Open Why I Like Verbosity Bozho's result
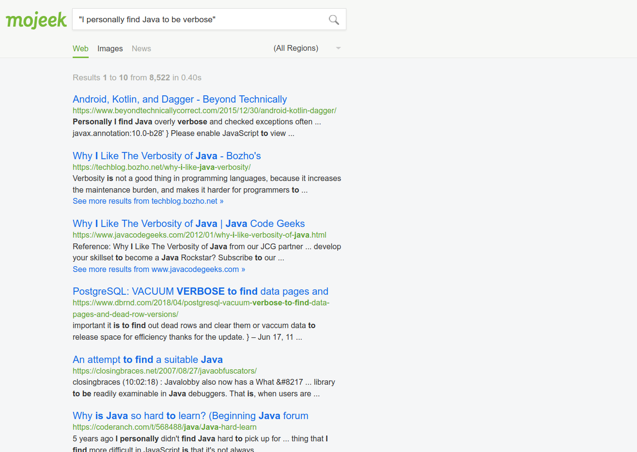Image resolution: width=637 pixels, height=452 pixels. [167, 156]
